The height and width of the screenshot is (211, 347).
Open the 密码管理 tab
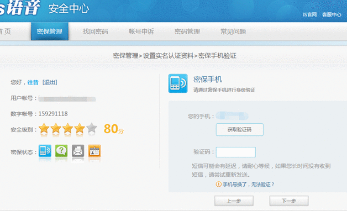(187, 31)
